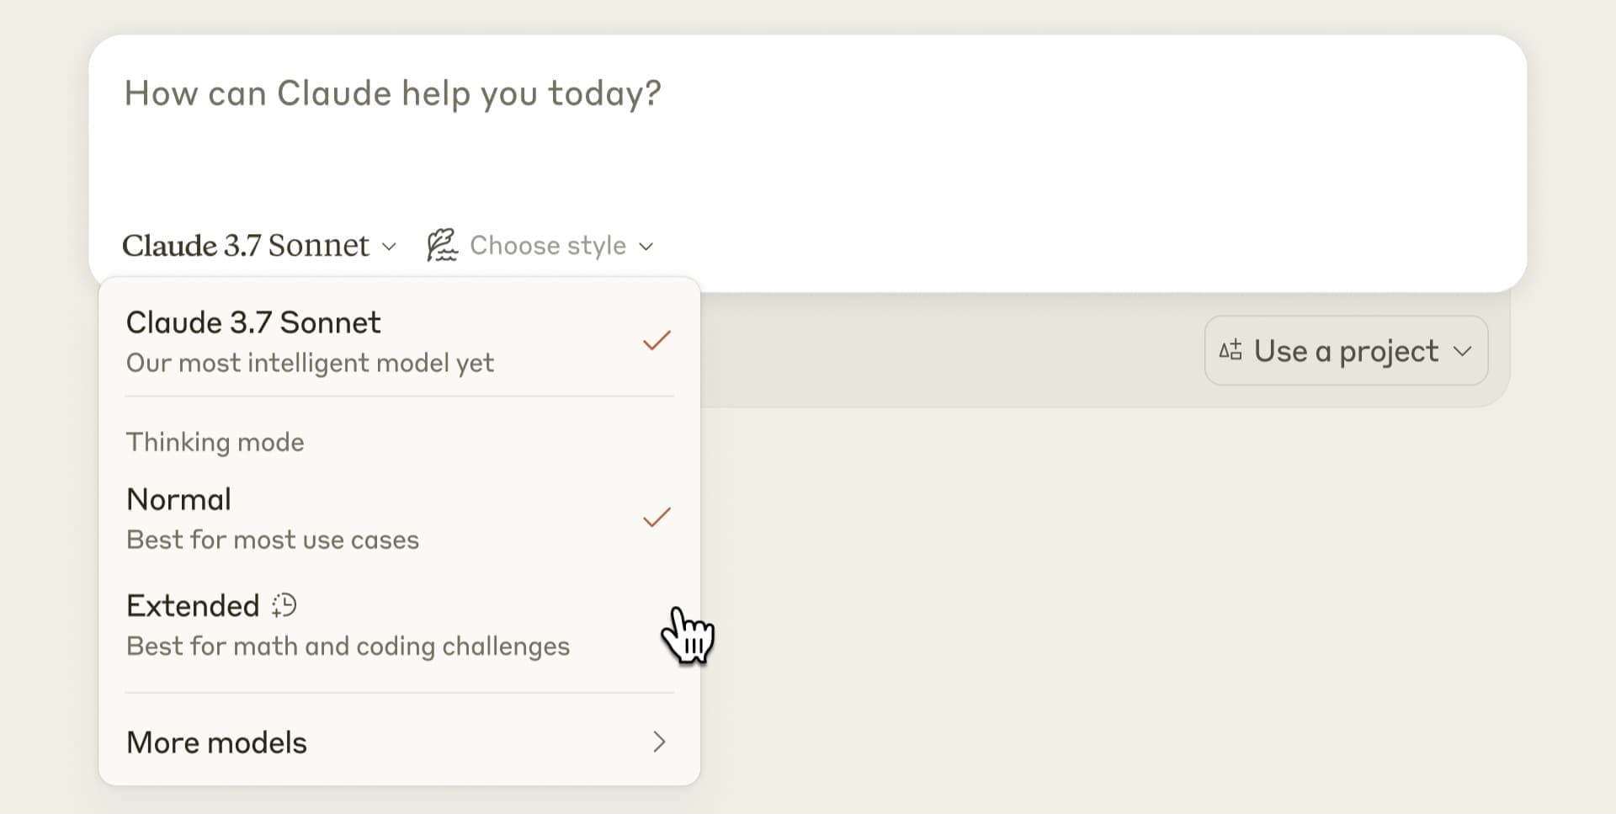Click the project shapes icon
This screenshot has height=814, width=1616.
click(1231, 350)
